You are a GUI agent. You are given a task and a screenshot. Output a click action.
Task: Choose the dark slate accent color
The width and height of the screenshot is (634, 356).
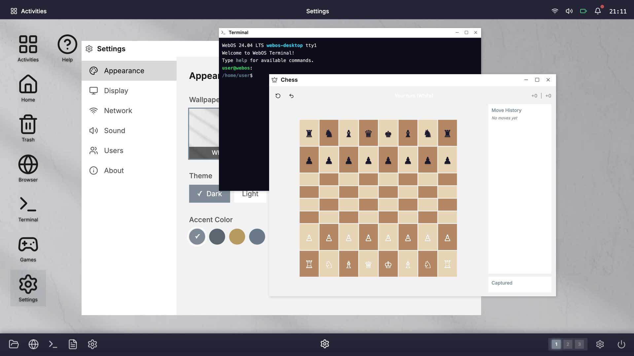(217, 236)
